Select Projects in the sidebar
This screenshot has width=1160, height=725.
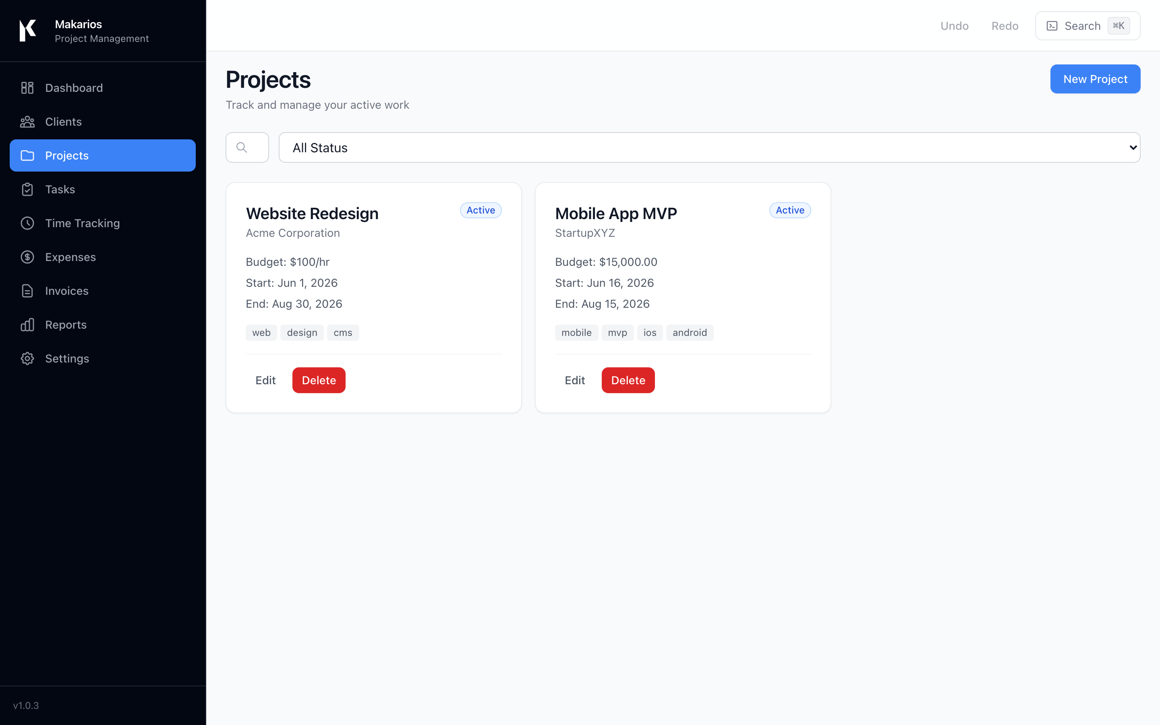[103, 155]
